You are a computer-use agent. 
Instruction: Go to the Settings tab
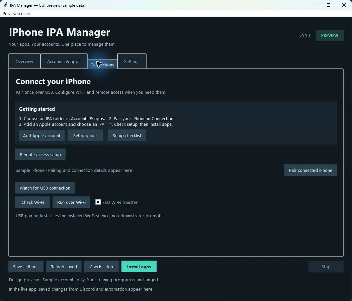132,61
